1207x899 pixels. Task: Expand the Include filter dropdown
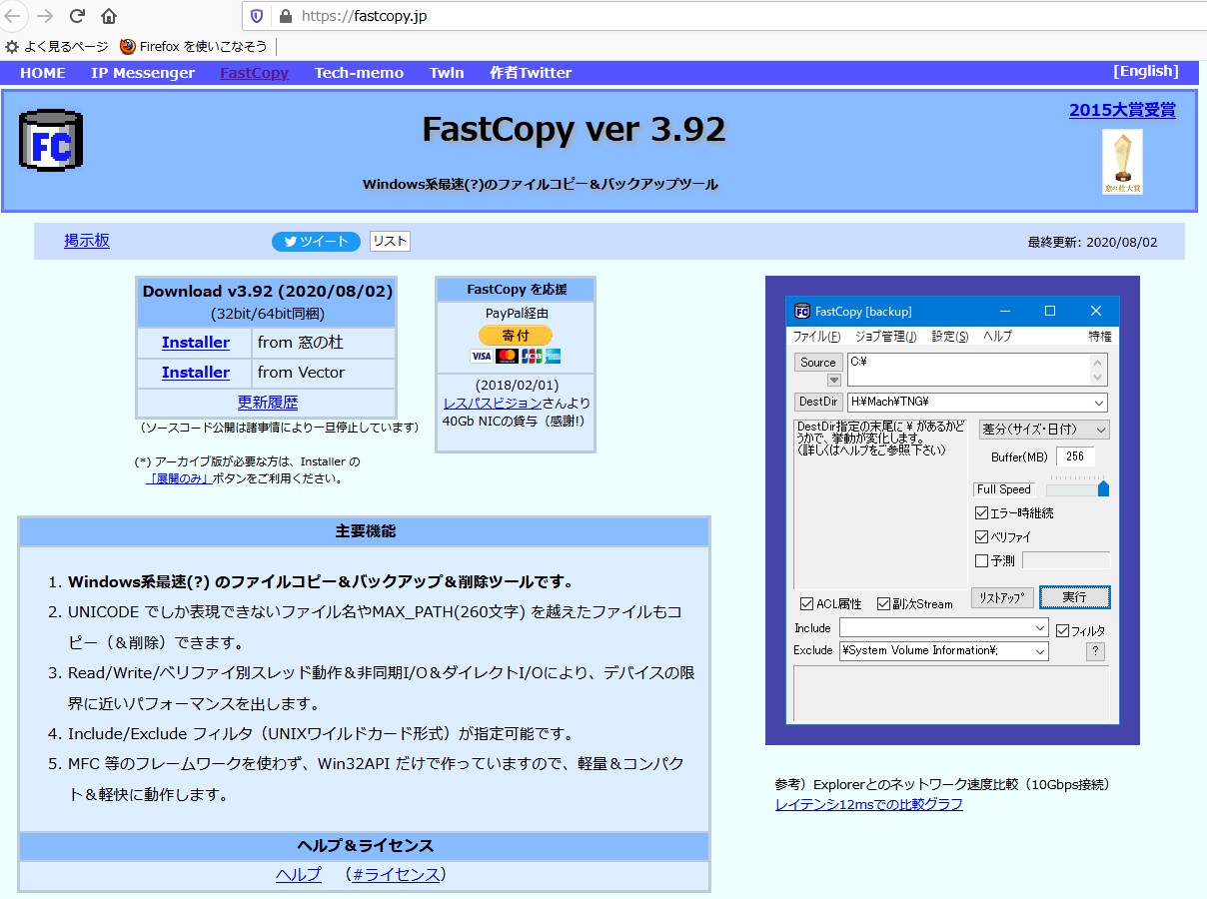click(1040, 628)
